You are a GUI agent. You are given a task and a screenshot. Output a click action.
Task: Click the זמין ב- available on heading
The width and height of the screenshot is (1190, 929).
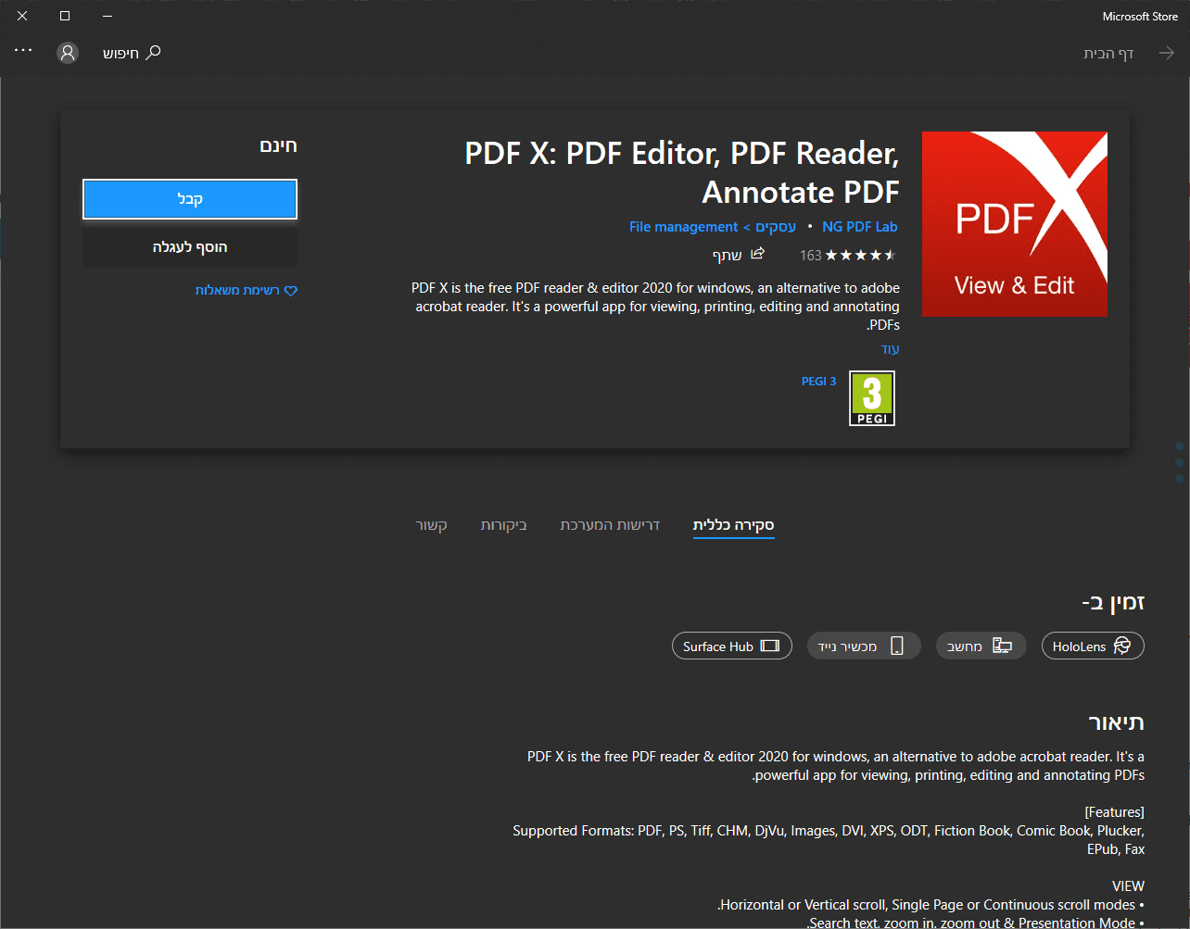(x=1113, y=602)
